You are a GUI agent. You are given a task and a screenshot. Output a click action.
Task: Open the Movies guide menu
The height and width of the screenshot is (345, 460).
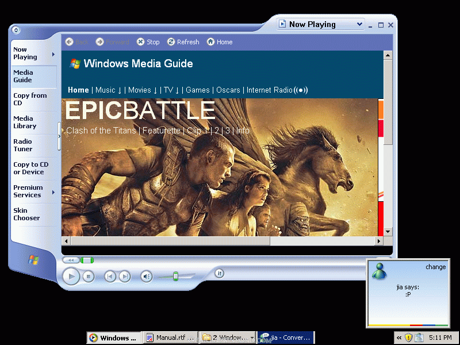[143, 90]
